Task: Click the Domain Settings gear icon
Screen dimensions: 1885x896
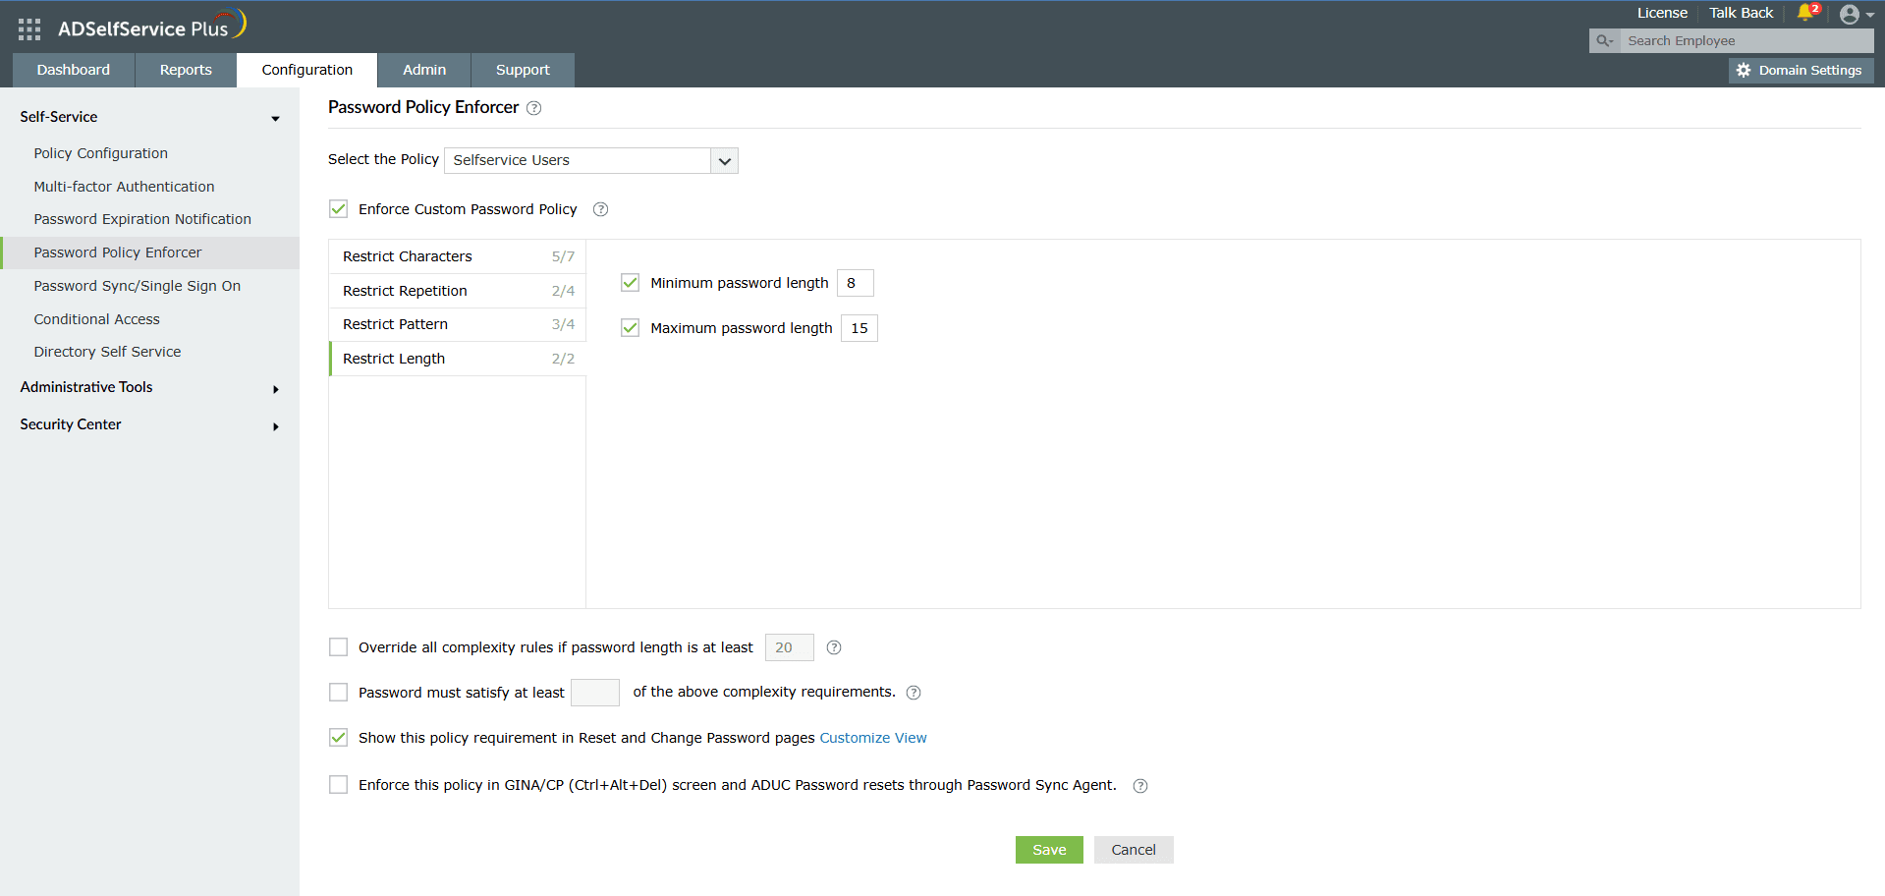Action: [1744, 70]
